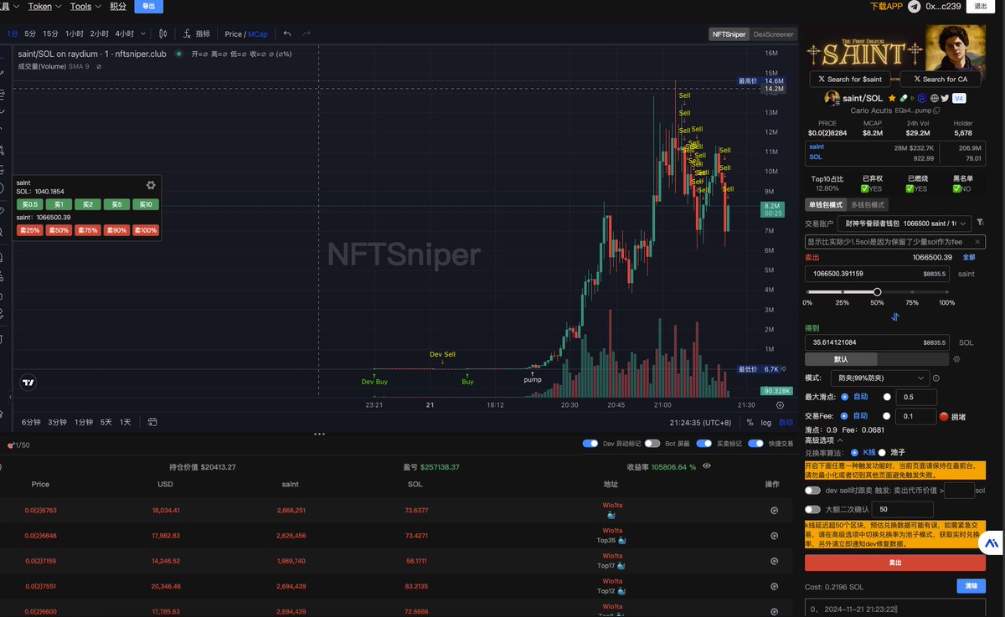Click 全部 to sell entire balance
Image resolution: width=1005 pixels, height=617 pixels.
tap(969, 257)
